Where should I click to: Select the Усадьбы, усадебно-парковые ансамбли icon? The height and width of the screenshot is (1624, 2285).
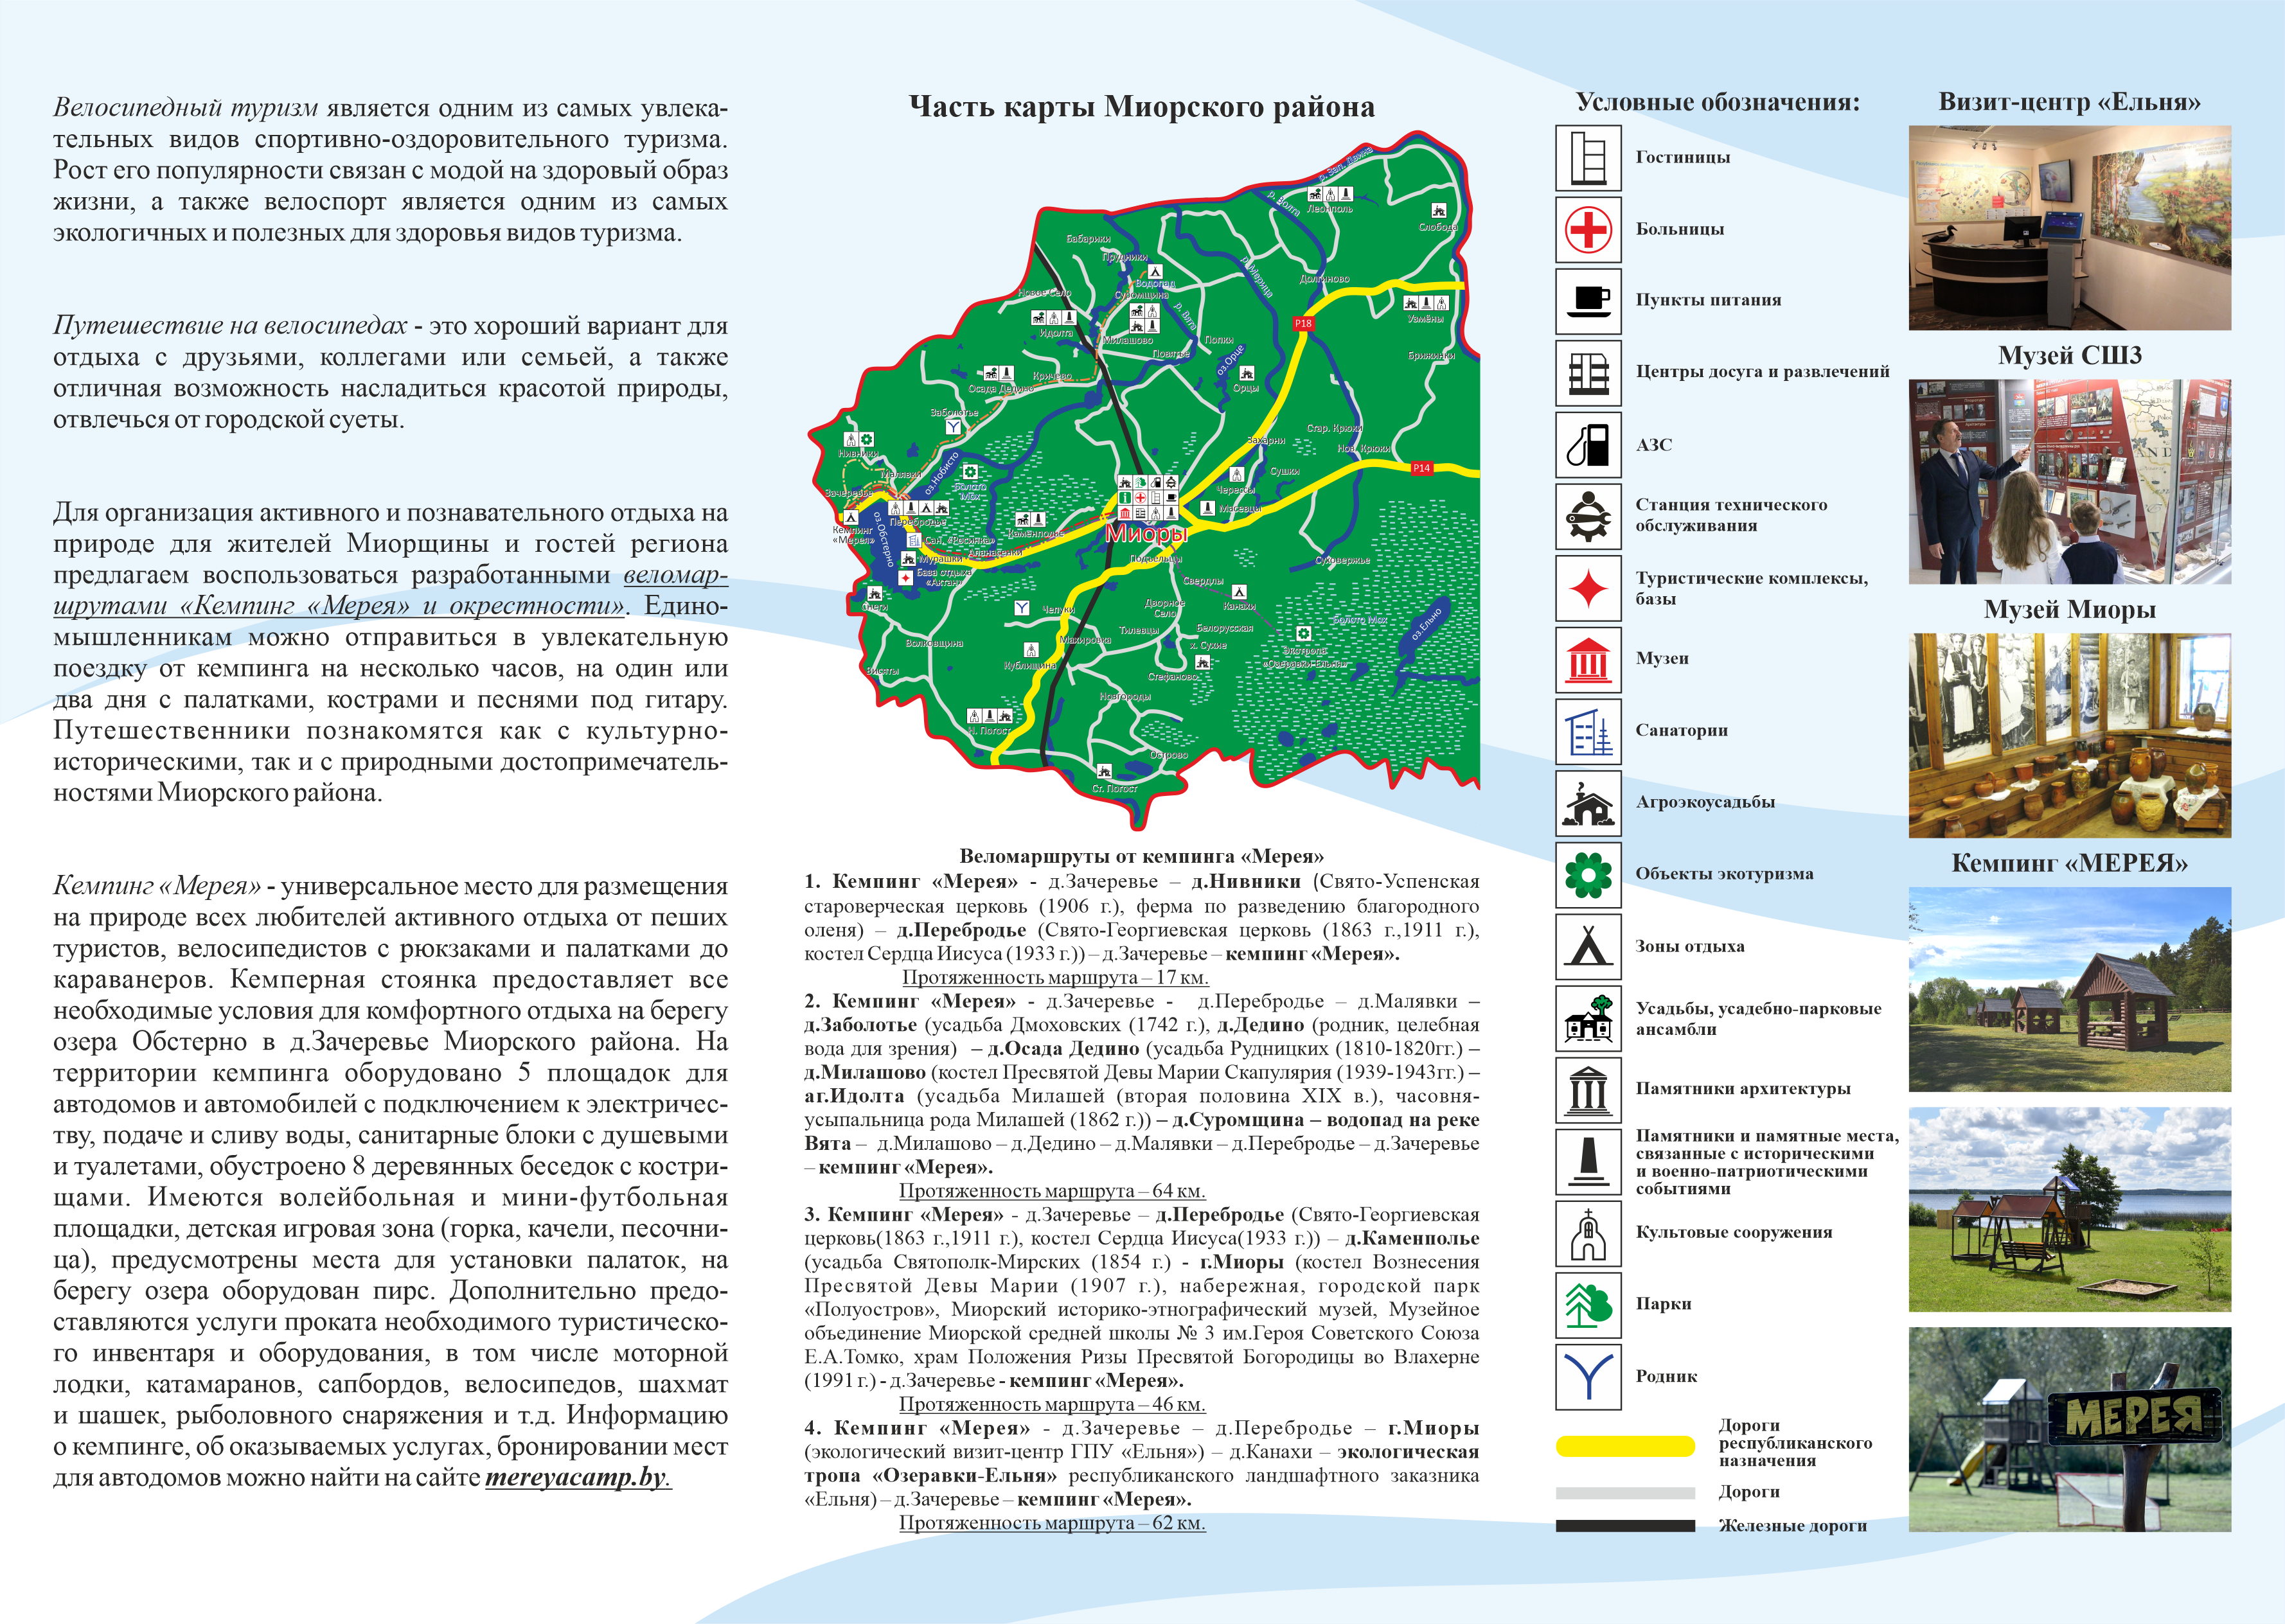click(x=1588, y=1018)
